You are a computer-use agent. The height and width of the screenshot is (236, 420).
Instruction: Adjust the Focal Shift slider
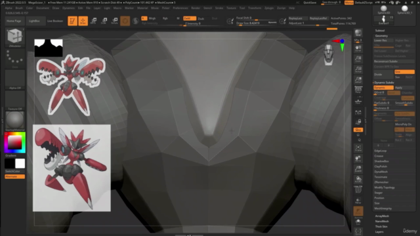pyautogui.click(x=256, y=18)
